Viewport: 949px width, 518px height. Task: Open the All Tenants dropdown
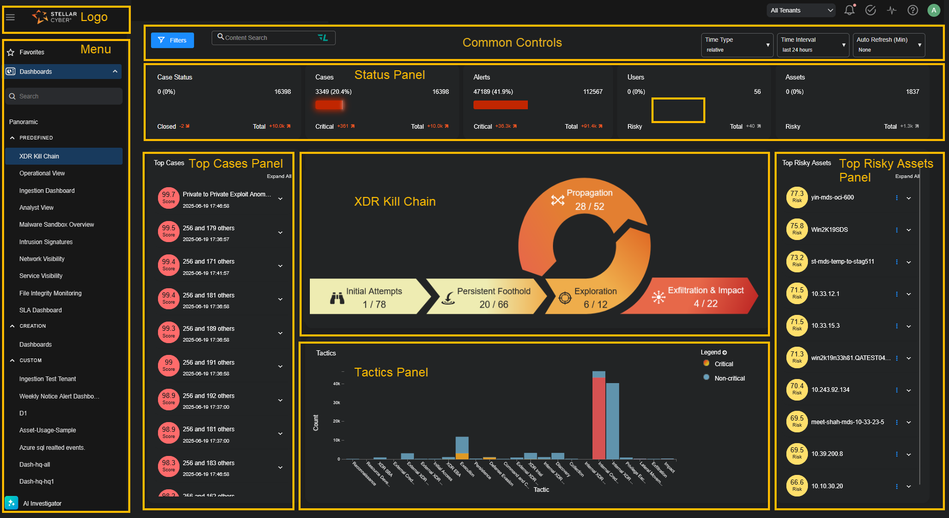click(801, 10)
